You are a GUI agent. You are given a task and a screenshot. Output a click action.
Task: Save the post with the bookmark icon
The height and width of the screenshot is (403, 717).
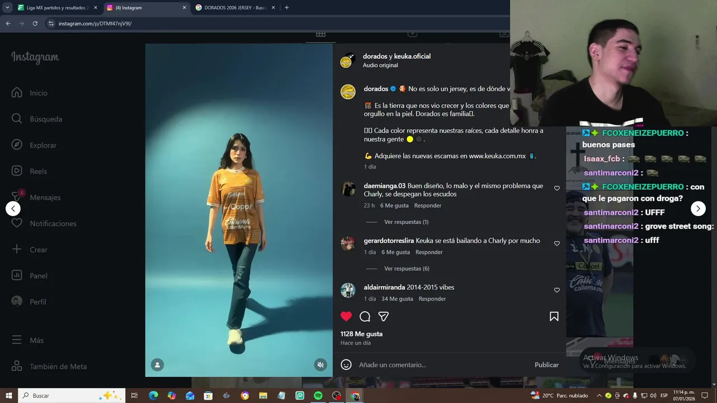[x=554, y=317]
